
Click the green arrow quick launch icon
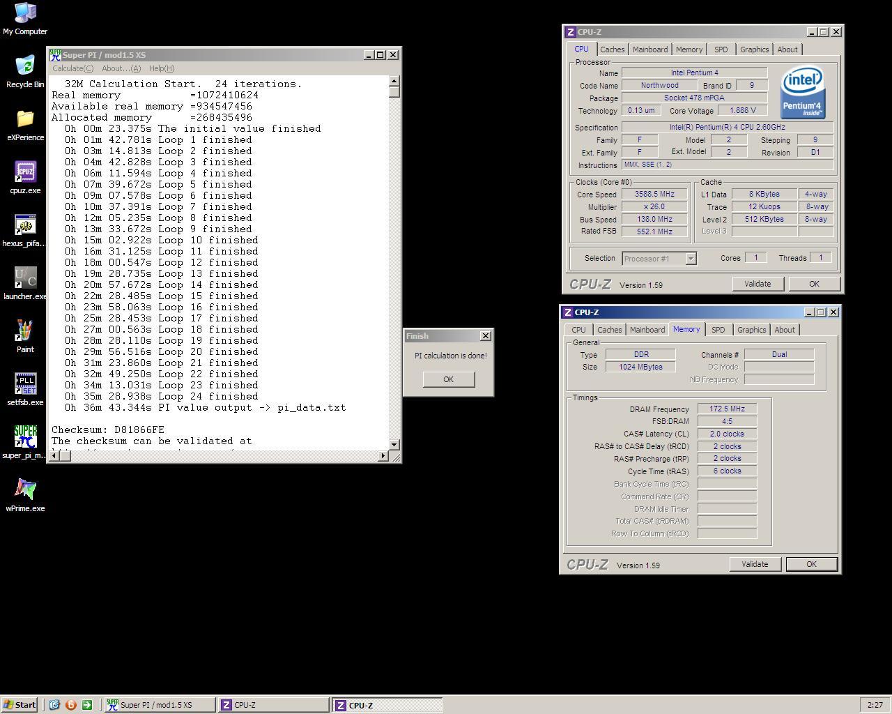pyautogui.click(x=87, y=705)
